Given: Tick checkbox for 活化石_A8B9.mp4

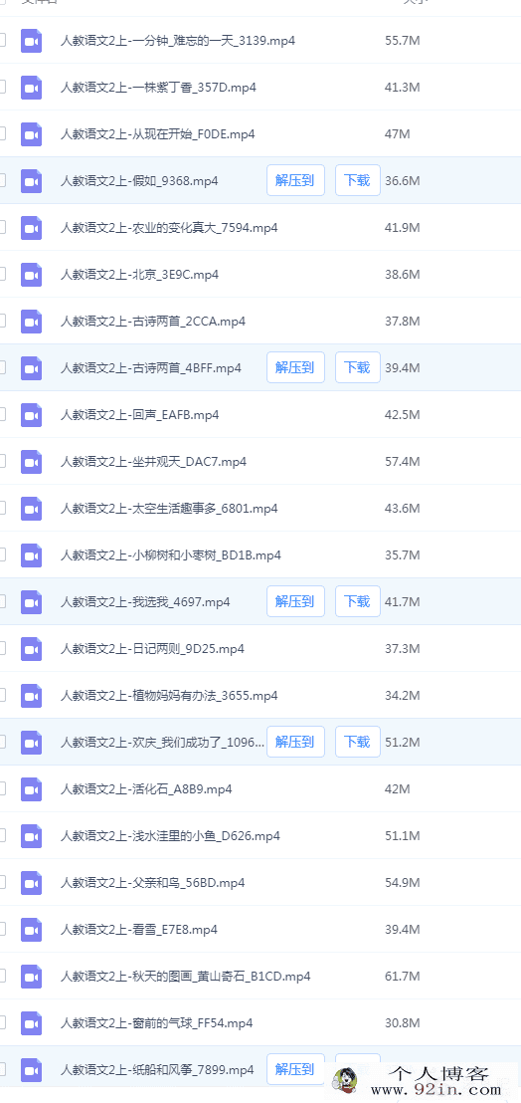Looking at the screenshot, I should tap(2, 788).
